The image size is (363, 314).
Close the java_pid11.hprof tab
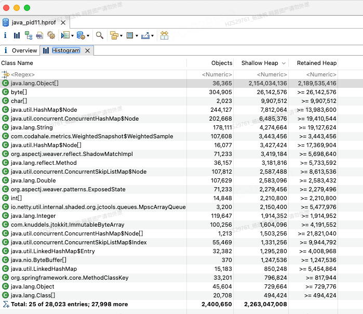point(63,23)
